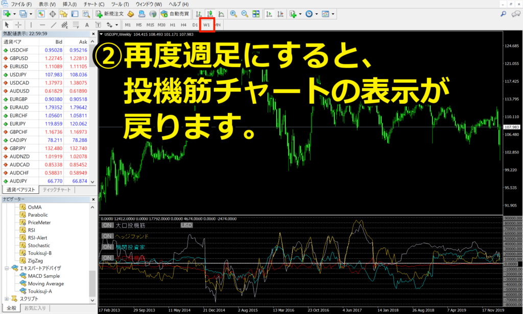Zoom out of the chart

tap(245, 14)
